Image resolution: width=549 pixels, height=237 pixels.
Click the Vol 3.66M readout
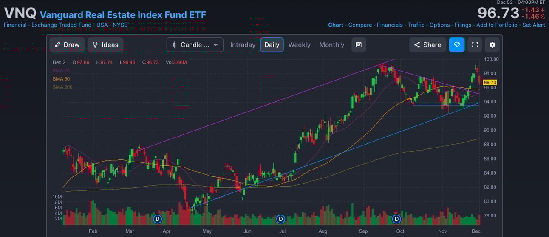click(176, 62)
